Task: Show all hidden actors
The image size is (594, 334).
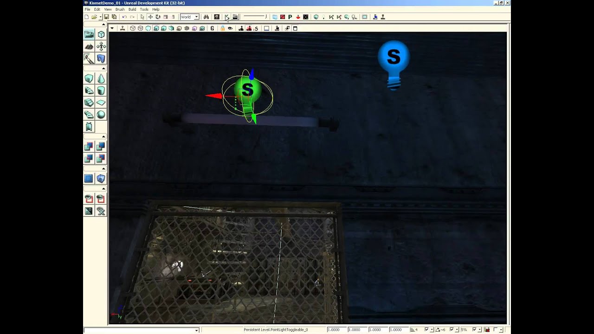Action: pyautogui.click(x=101, y=212)
